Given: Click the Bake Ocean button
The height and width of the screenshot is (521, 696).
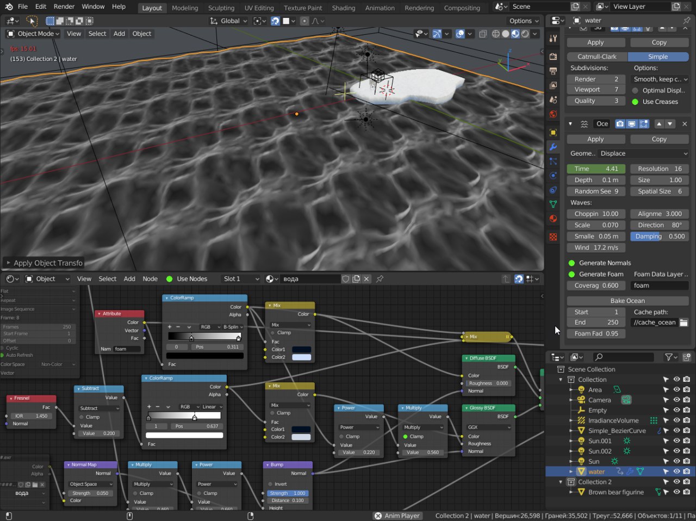Looking at the screenshot, I should [627, 301].
